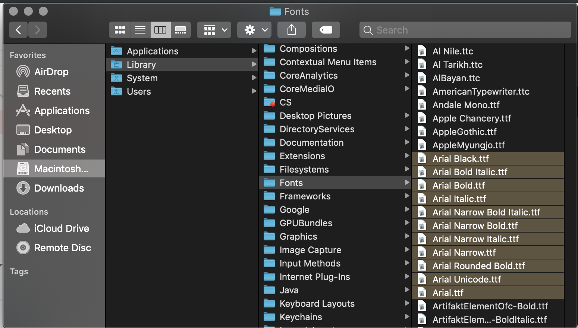Click the Google folder icon
The image size is (578, 328).
(269, 209)
